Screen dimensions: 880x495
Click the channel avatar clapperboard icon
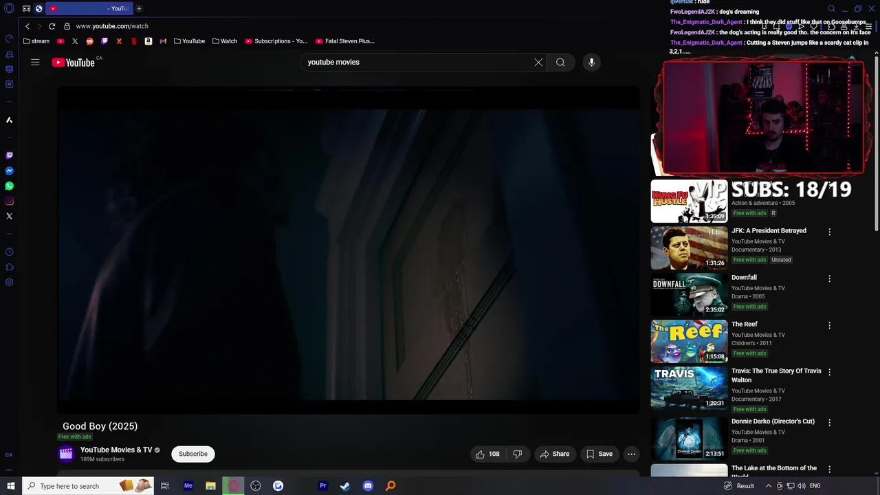(x=66, y=453)
